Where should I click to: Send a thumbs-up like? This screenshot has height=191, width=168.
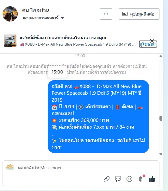click(x=152, y=179)
